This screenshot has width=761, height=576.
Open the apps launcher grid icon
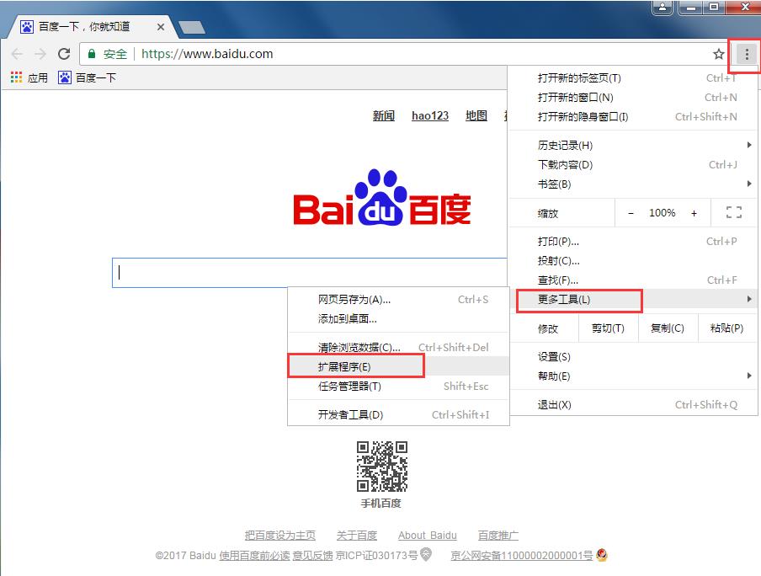pos(14,77)
